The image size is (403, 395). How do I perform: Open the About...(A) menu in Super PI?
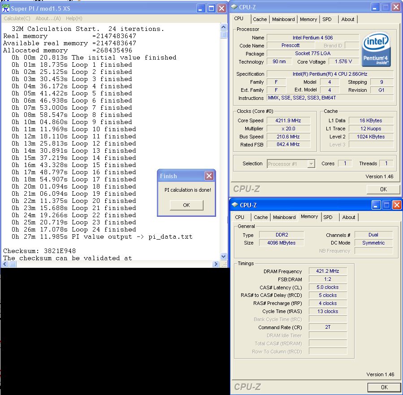pos(48,18)
